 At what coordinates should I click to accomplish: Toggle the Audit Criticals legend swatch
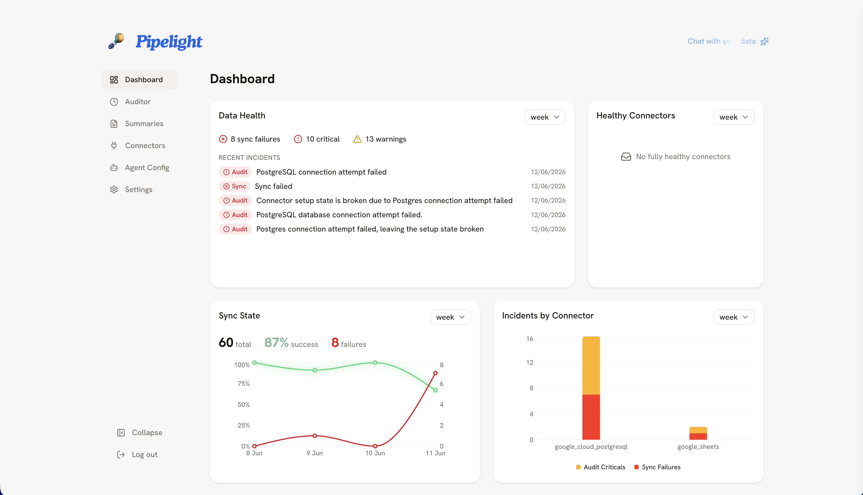[578, 467]
